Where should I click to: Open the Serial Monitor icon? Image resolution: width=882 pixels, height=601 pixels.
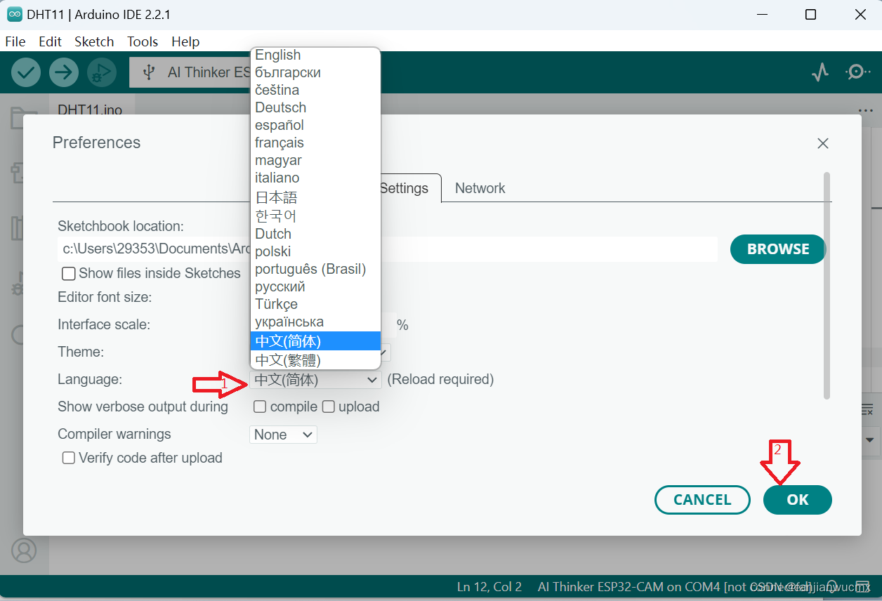[x=857, y=72]
